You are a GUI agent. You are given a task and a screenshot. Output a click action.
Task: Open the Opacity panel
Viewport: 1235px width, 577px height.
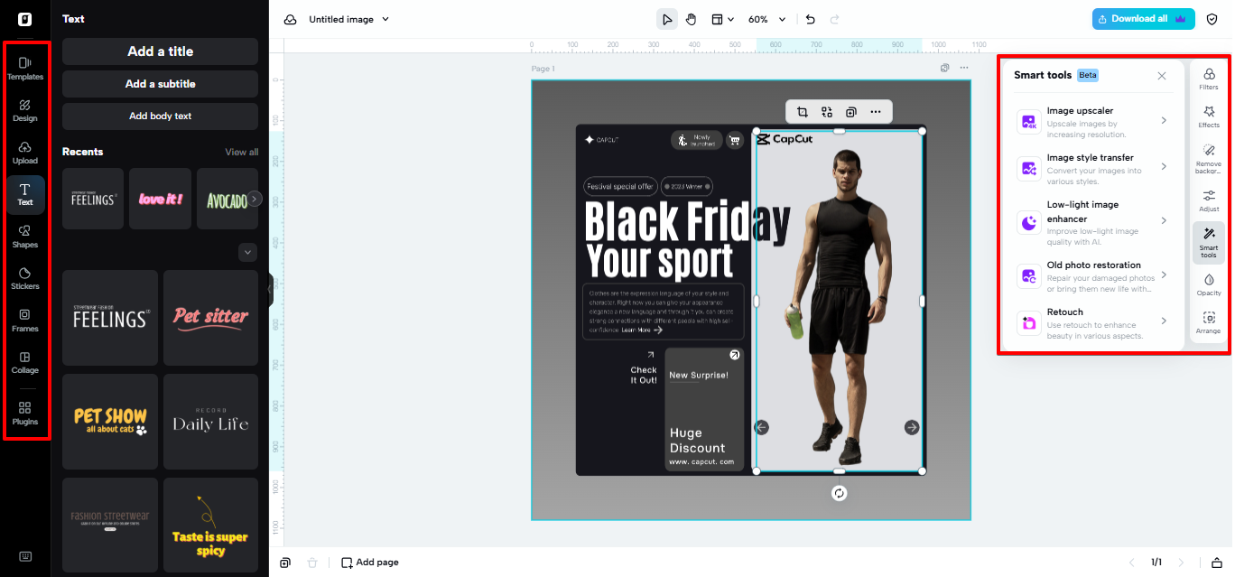[1209, 284]
